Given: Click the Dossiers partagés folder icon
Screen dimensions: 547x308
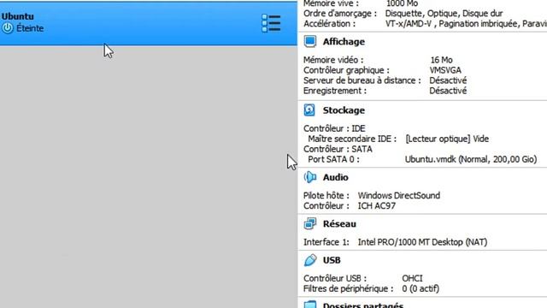Looking at the screenshot, I should pyautogui.click(x=309, y=305).
